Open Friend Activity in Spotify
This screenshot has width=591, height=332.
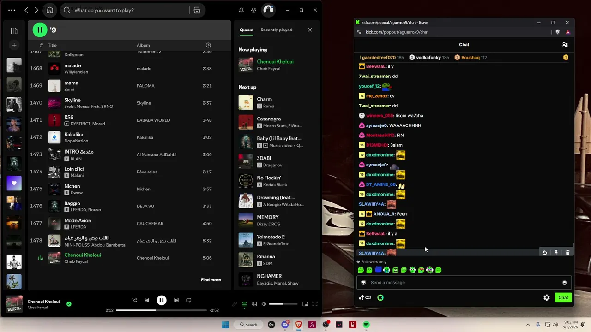pyautogui.click(x=253, y=10)
